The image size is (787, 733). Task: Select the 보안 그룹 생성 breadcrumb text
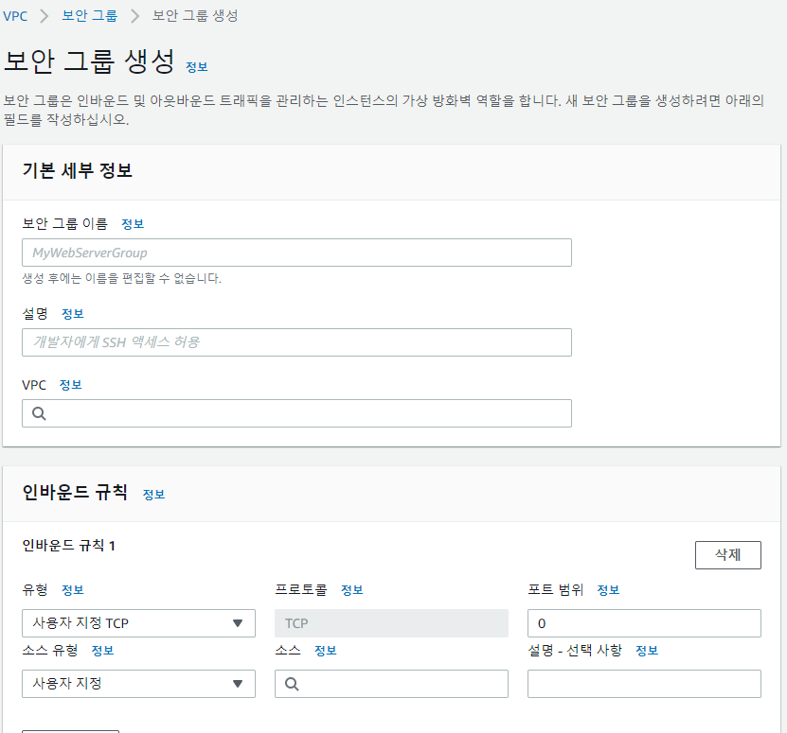[x=195, y=15]
